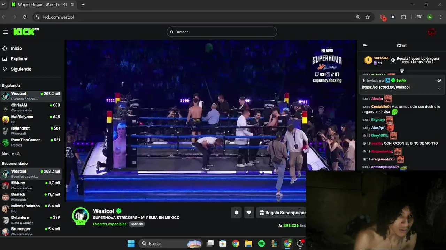The width and height of the screenshot is (446, 250).
Task: Open ElMune recommended channel
Action: (x=31, y=185)
